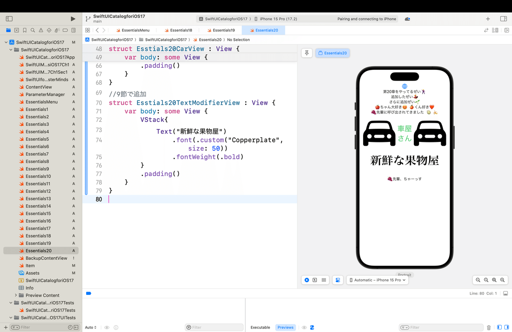Open the Test navigator diamond icon
This screenshot has width=512, height=332.
[49, 30]
